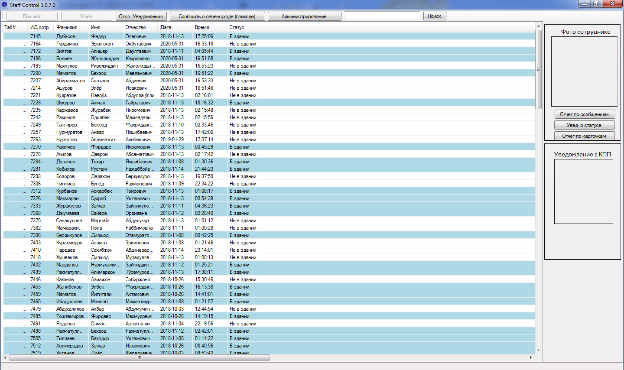
Task: Click the vertical scrollbar thumb
Action: (x=539, y=69)
